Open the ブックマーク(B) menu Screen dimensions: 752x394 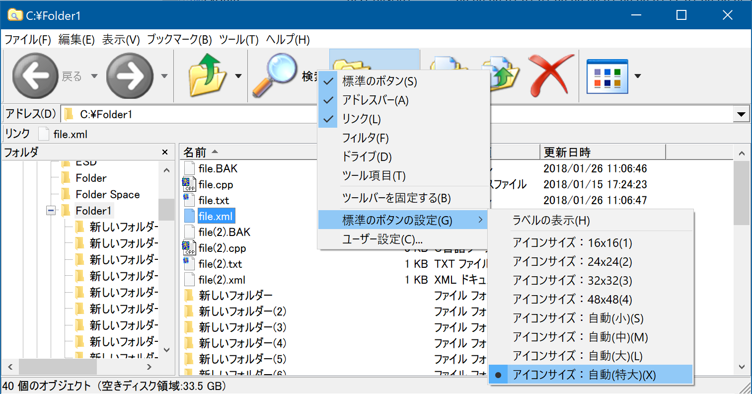[179, 40]
